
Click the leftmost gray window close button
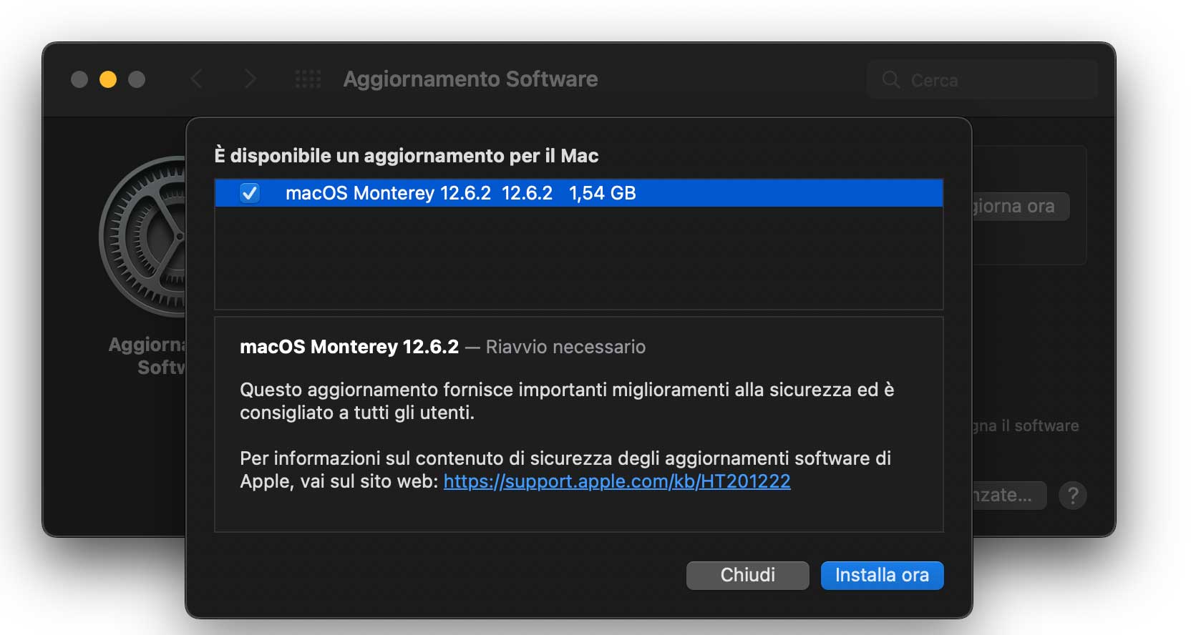click(79, 79)
